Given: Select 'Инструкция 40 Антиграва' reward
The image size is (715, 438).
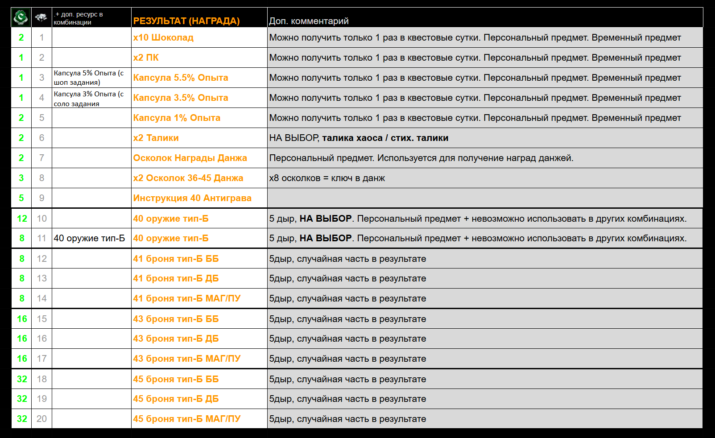Looking at the screenshot, I should coord(192,198).
